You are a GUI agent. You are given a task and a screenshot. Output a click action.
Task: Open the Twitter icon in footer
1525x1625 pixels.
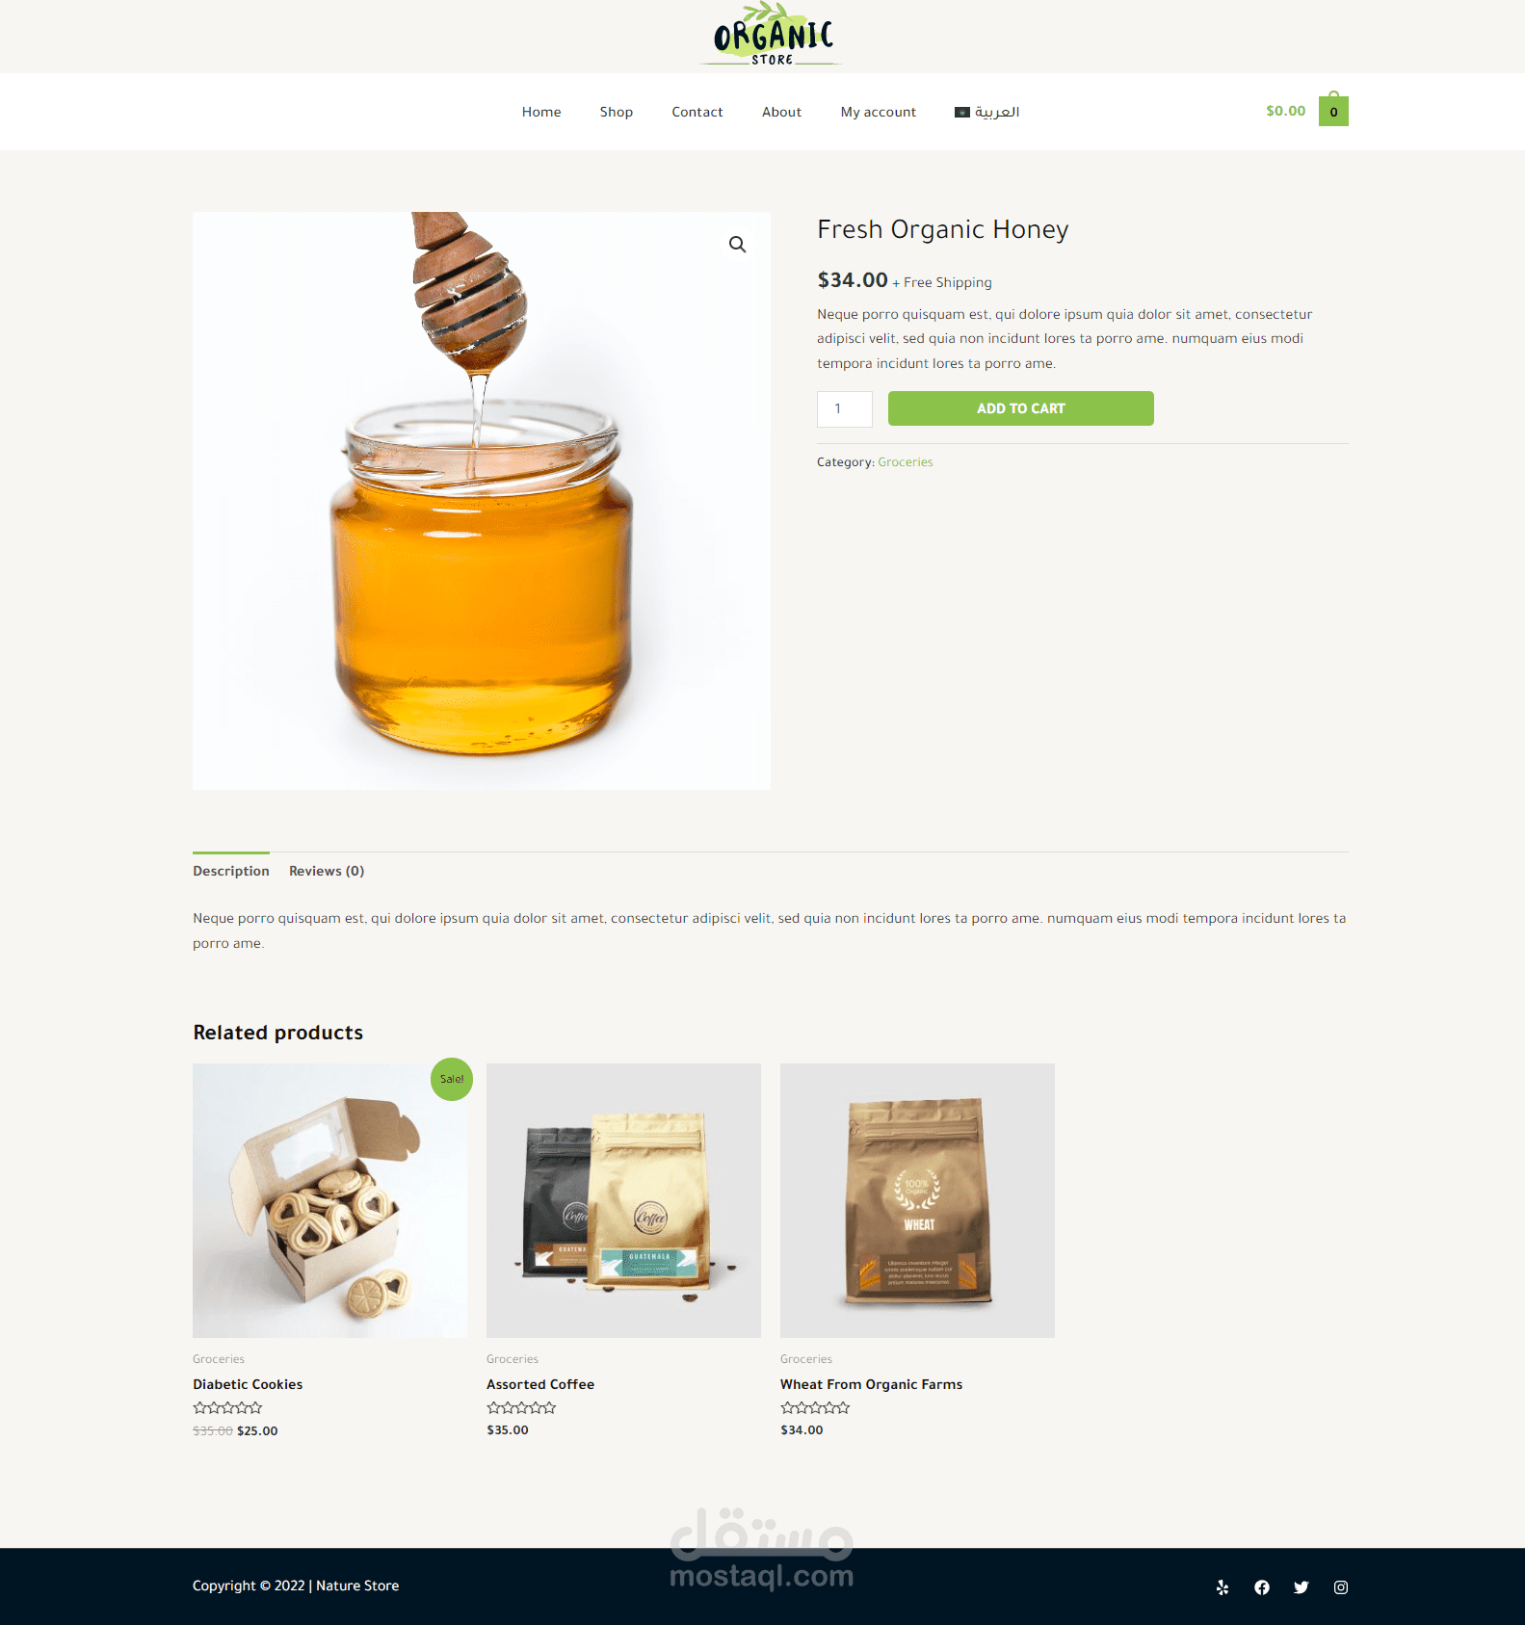pyautogui.click(x=1302, y=1587)
